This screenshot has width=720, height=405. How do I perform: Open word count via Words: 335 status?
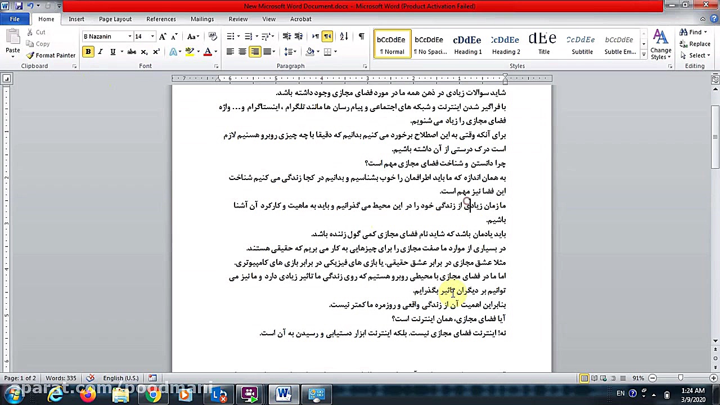[61, 377]
